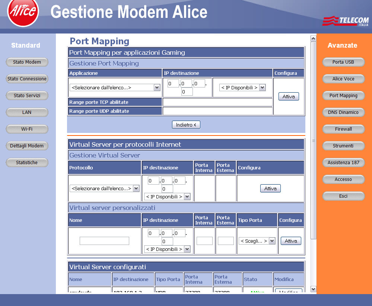Viewport: 372px width, 306px height.
Task: Click second IP octet in personalizzati section
Action: 166,233
